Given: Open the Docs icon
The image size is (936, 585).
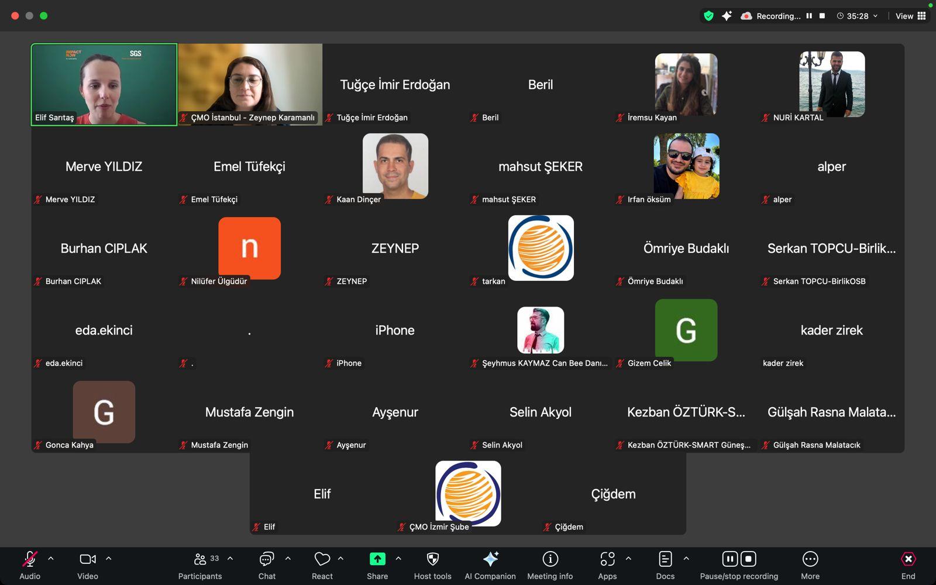Looking at the screenshot, I should pos(665,560).
